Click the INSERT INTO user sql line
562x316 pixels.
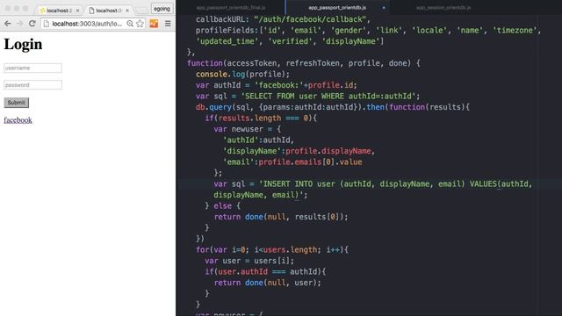372,184
